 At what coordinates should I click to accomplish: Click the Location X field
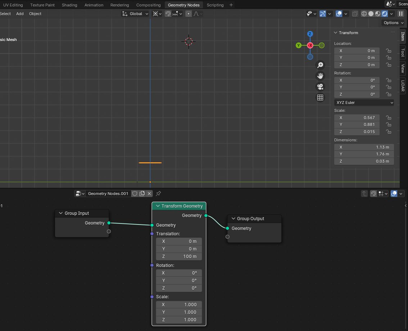coord(357,51)
